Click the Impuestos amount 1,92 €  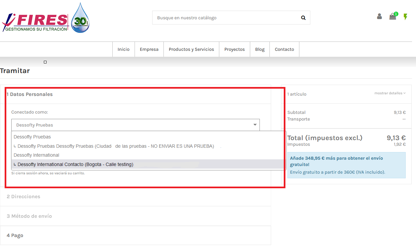[400, 144]
